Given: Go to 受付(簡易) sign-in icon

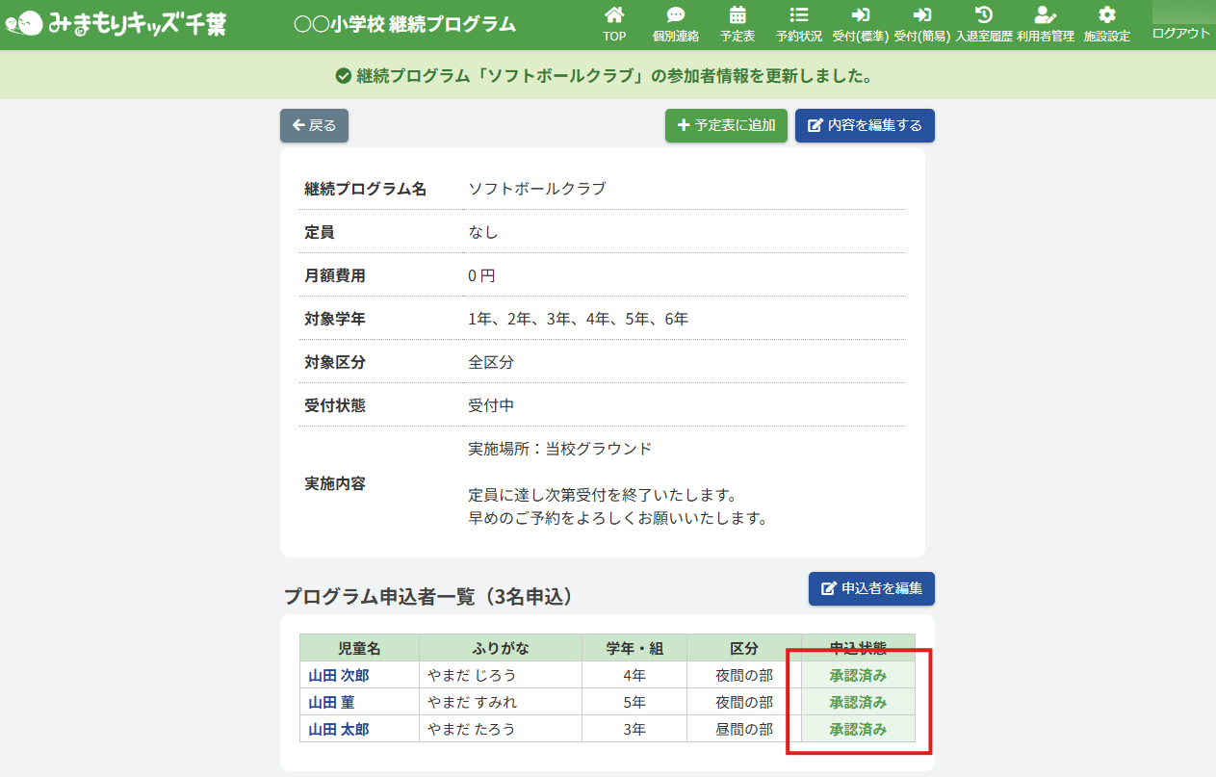Looking at the screenshot, I should pyautogui.click(x=921, y=16).
